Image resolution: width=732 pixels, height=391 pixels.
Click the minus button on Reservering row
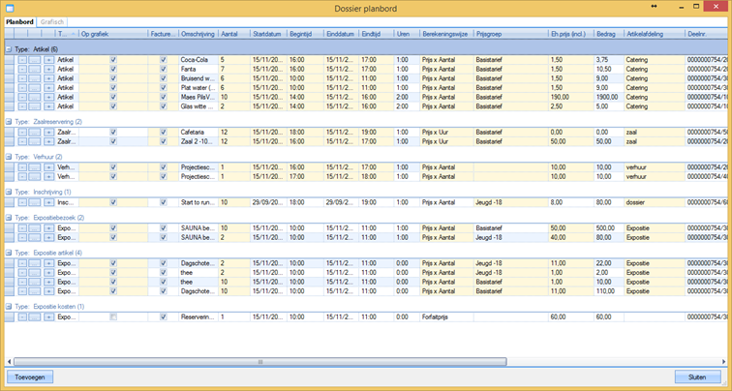[22, 316]
